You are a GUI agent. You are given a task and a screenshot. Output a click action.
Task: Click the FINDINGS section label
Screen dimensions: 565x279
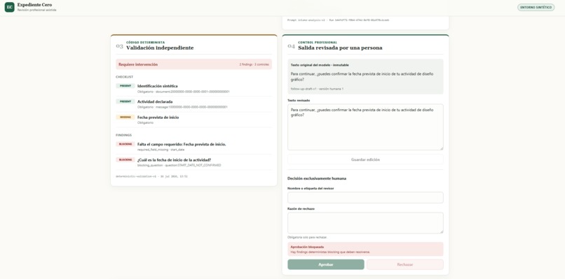(123, 135)
